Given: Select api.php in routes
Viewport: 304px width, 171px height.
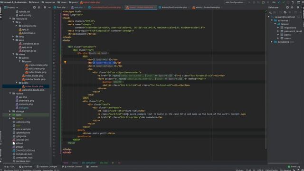Looking at the screenshot, I should (x=21, y=97).
